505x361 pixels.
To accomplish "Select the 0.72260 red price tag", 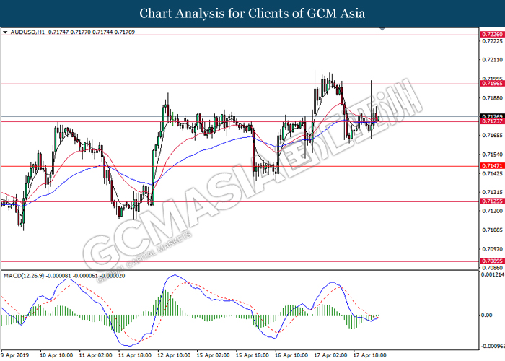I will click(491, 35).
